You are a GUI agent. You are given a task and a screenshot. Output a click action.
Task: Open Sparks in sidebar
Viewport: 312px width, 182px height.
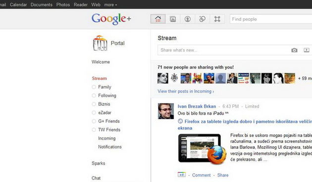(x=98, y=163)
